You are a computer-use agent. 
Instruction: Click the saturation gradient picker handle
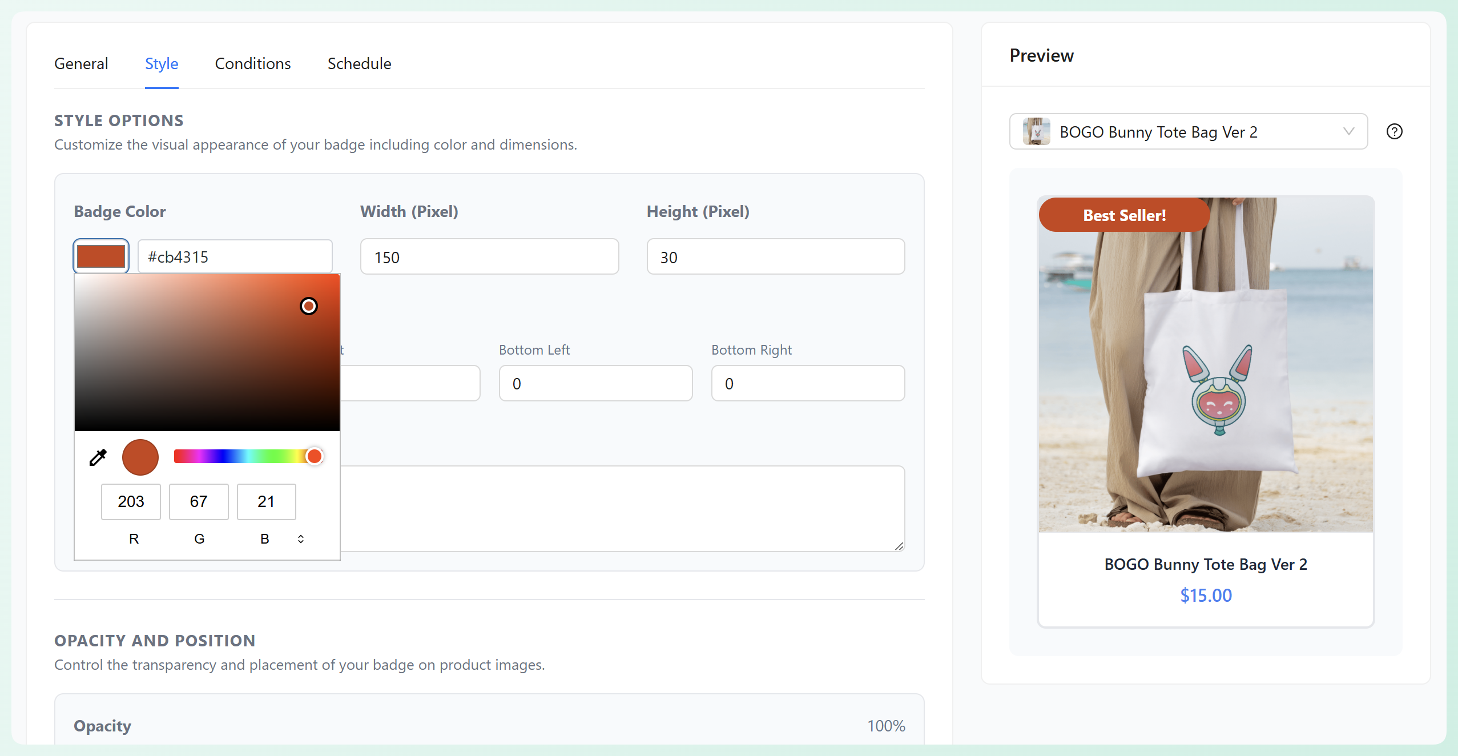point(309,306)
